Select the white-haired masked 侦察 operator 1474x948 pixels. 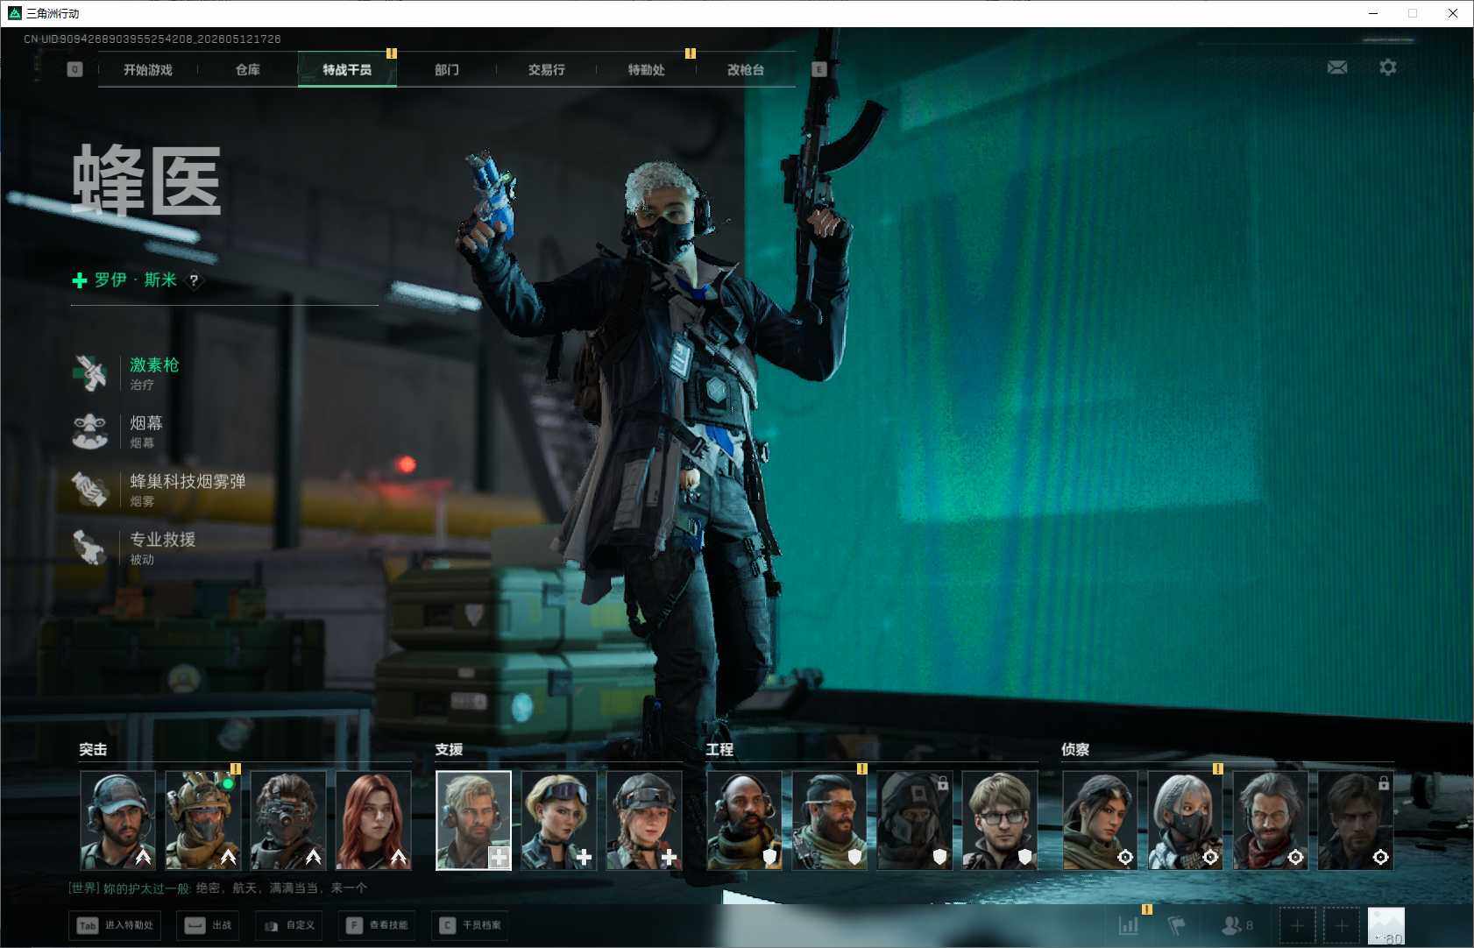(x=1185, y=820)
